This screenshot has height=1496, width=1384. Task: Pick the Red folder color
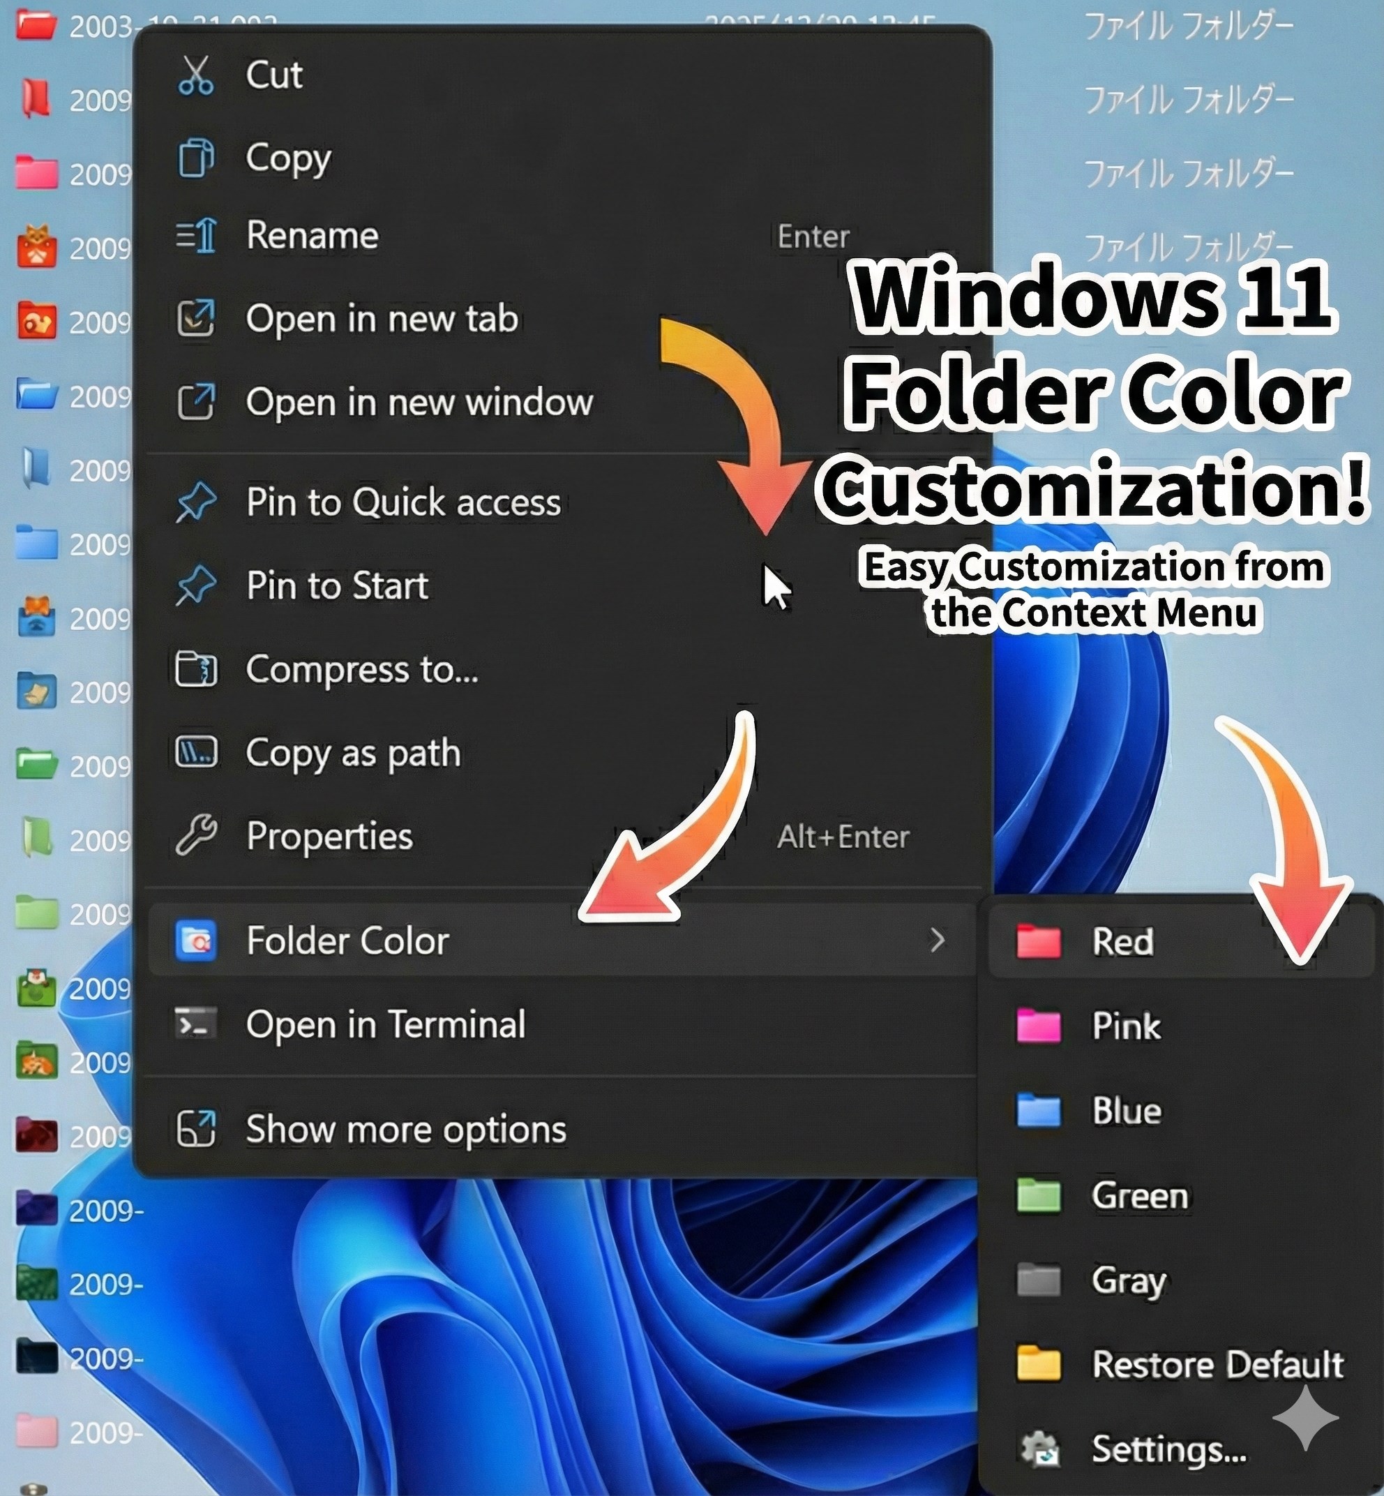click(x=1182, y=942)
